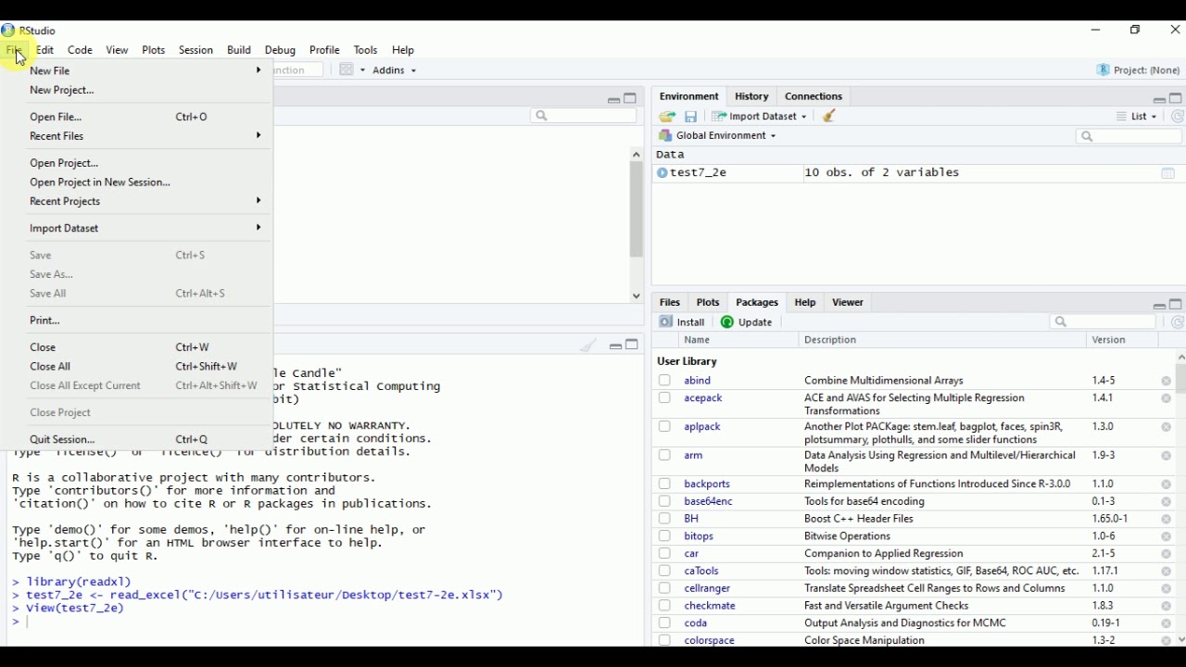The height and width of the screenshot is (667, 1186).
Task: Maximize the Packages pane
Action: point(1176,305)
